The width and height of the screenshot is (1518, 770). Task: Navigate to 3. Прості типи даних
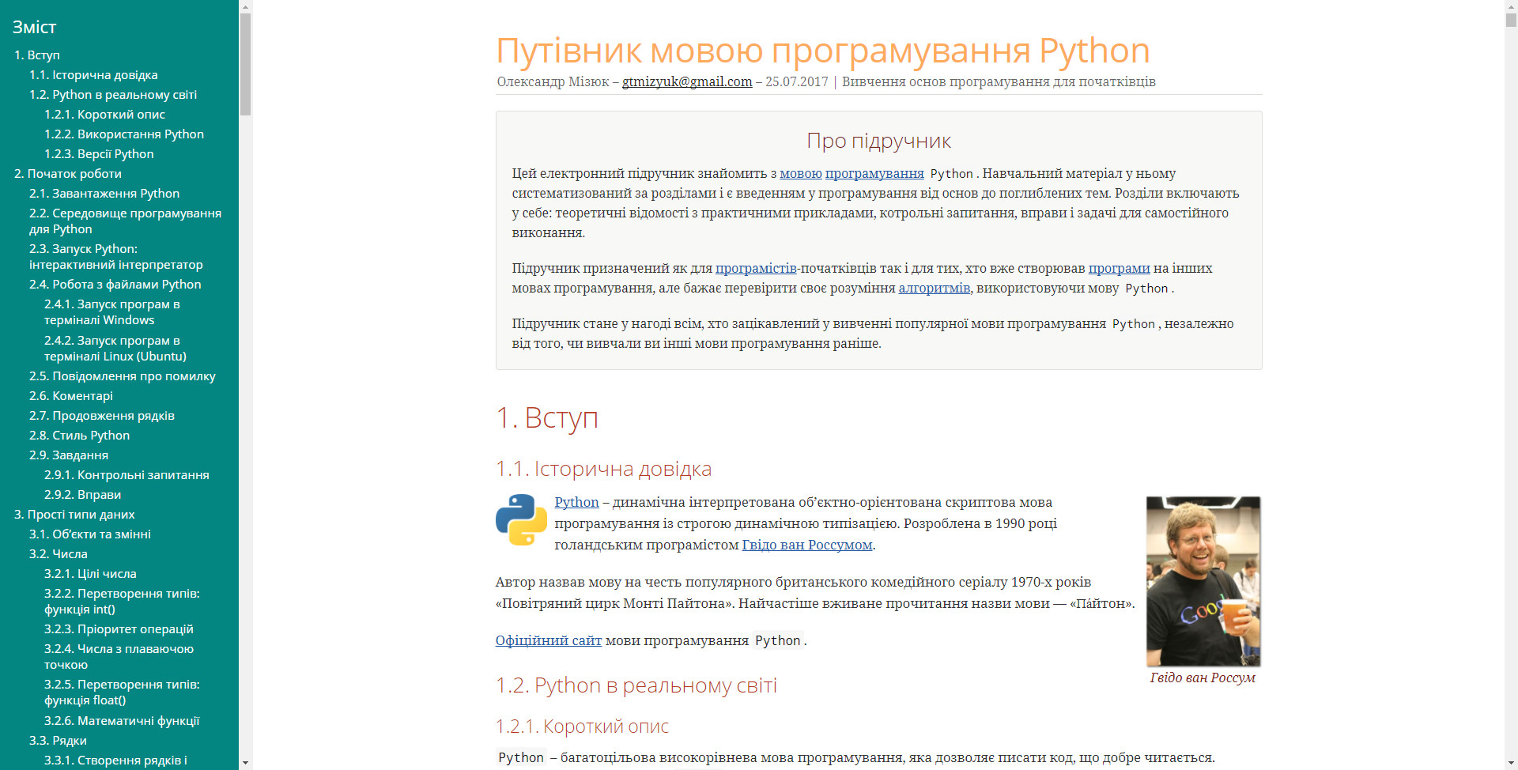point(74,515)
